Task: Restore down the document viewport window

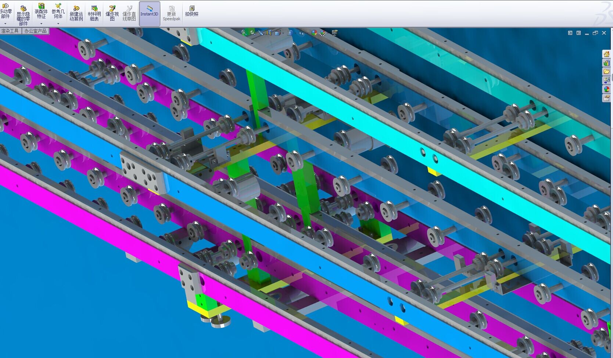Action: pos(595,33)
